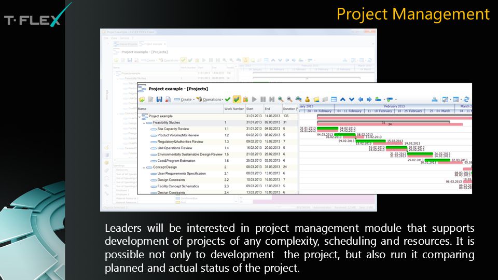Click the stamp icon in right toolbar
The image size is (498, 280).
pyautogui.click(x=435, y=100)
